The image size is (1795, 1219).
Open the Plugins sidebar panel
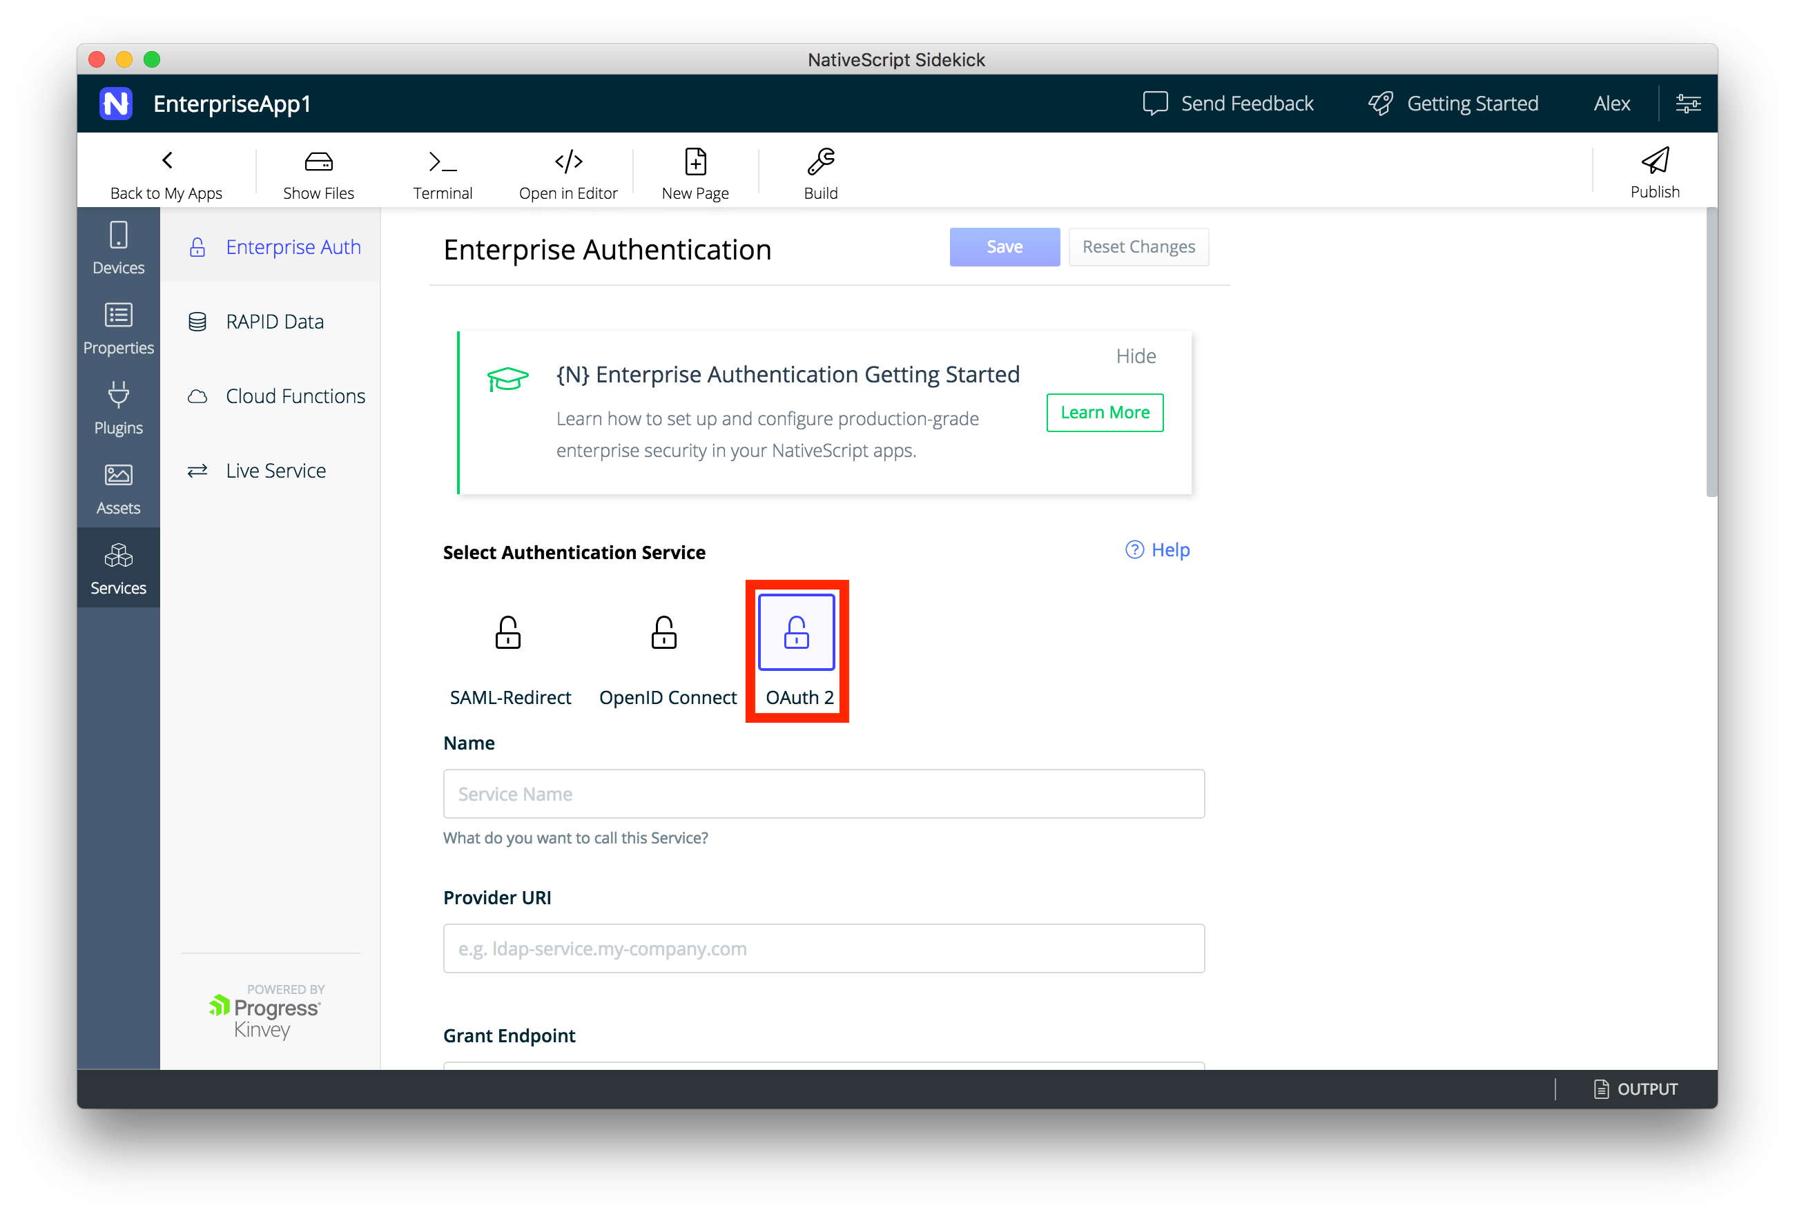click(118, 408)
